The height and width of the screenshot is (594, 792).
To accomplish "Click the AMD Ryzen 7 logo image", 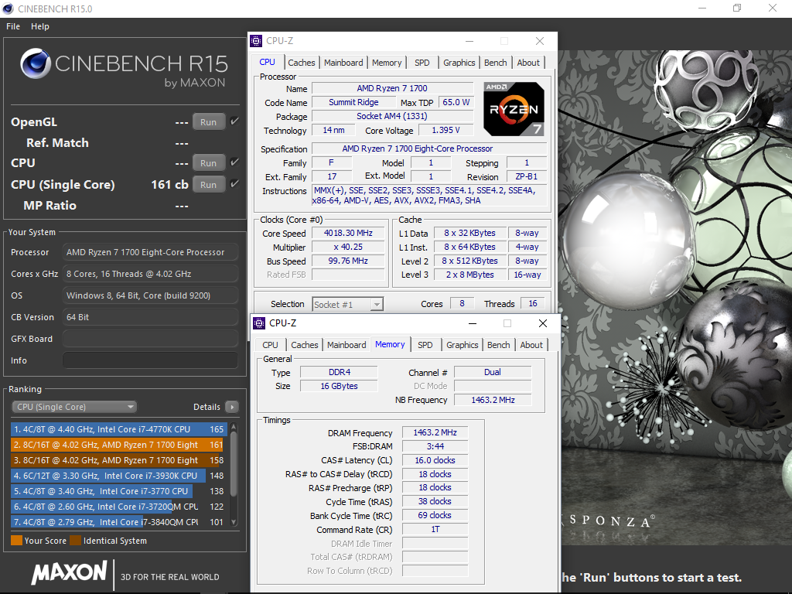I will pos(514,109).
